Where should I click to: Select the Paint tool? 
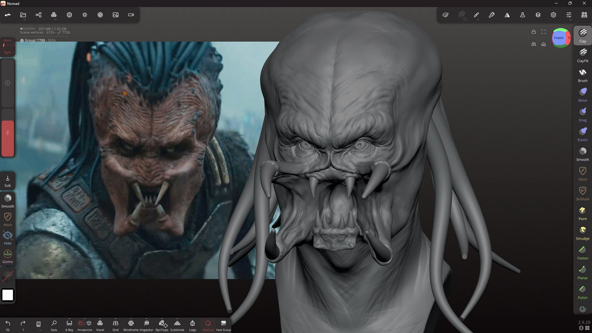583,213
